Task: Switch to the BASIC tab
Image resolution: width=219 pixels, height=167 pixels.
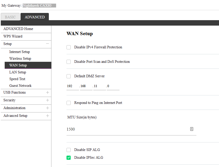Action: [10, 17]
